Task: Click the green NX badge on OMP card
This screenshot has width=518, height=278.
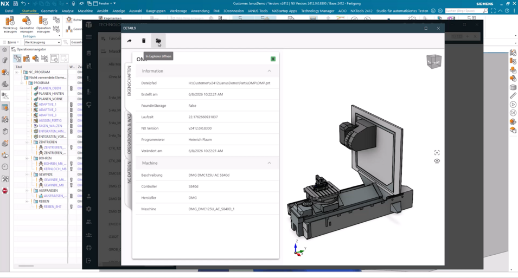Action: tap(273, 59)
